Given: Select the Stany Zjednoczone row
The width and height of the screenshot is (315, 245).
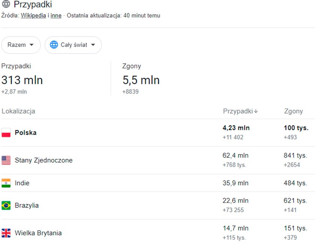Looking at the screenshot, I should tap(157, 160).
